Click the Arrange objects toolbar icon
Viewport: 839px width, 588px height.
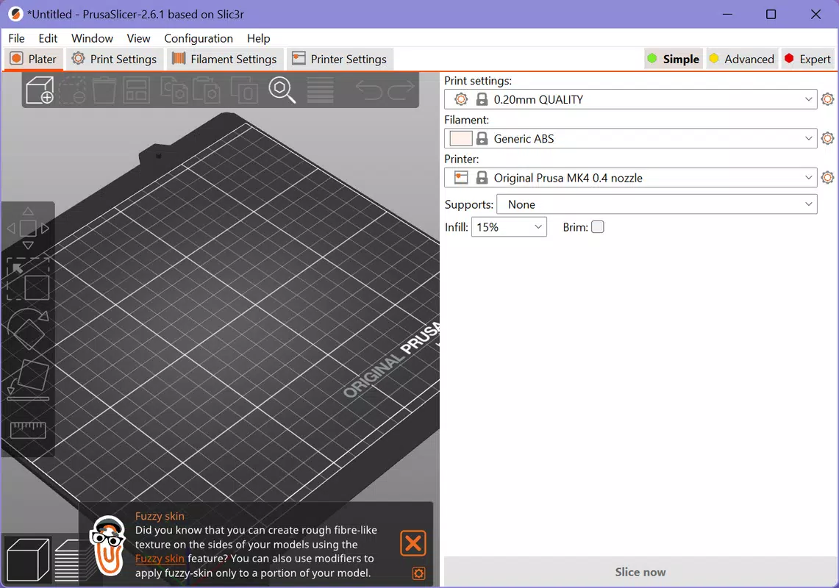(137, 90)
